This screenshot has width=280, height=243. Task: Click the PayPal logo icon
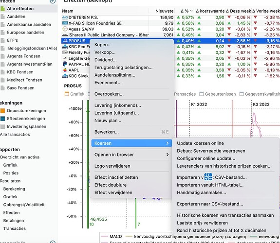tap(65, 64)
